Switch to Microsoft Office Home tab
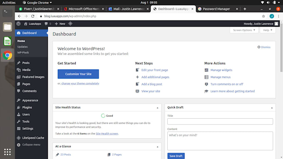 [84, 9]
